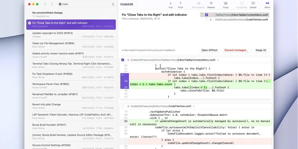The height and width of the screenshot is (149, 298).
Task: Click Swift icon in CodeFileView diff header
Action: 128,106
